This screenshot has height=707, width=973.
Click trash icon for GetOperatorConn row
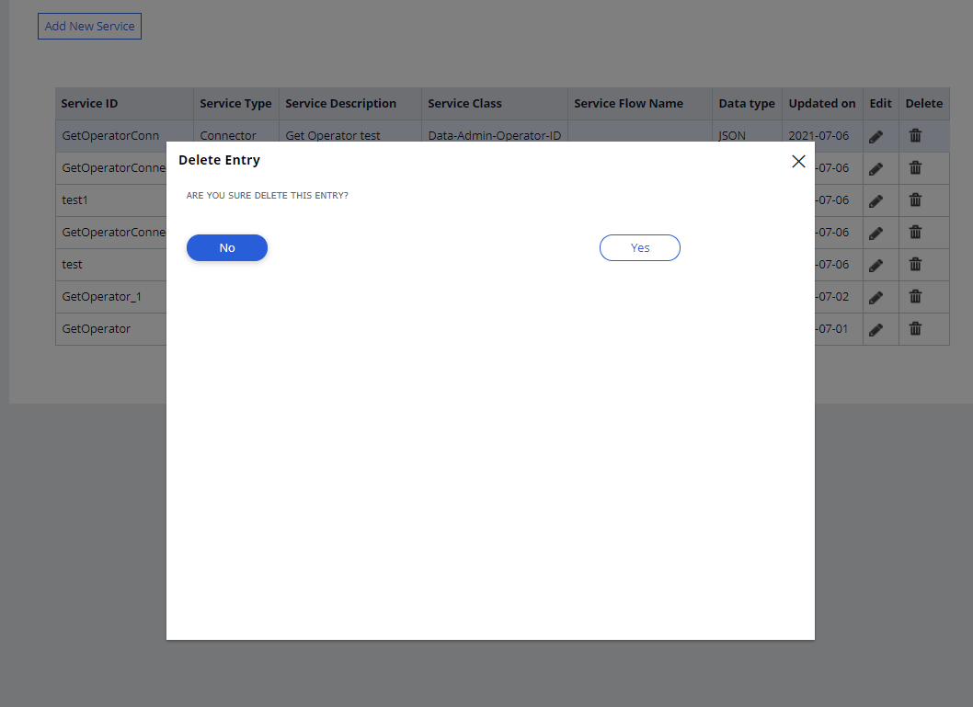915,135
